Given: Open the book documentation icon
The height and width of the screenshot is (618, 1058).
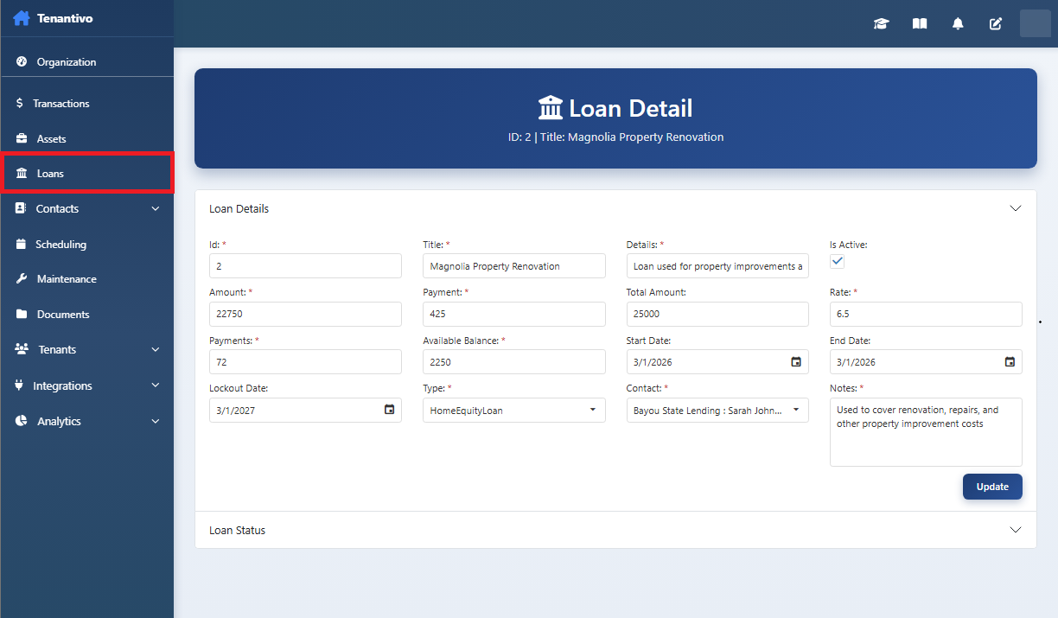Looking at the screenshot, I should tap(920, 24).
